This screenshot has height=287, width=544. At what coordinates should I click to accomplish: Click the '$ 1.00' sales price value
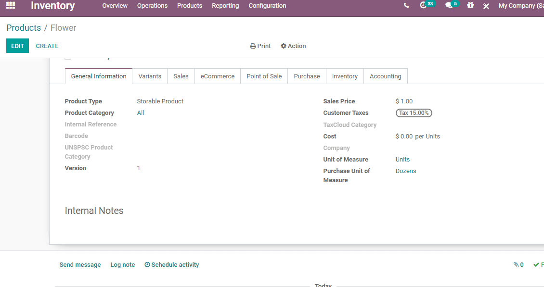click(404, 101)
